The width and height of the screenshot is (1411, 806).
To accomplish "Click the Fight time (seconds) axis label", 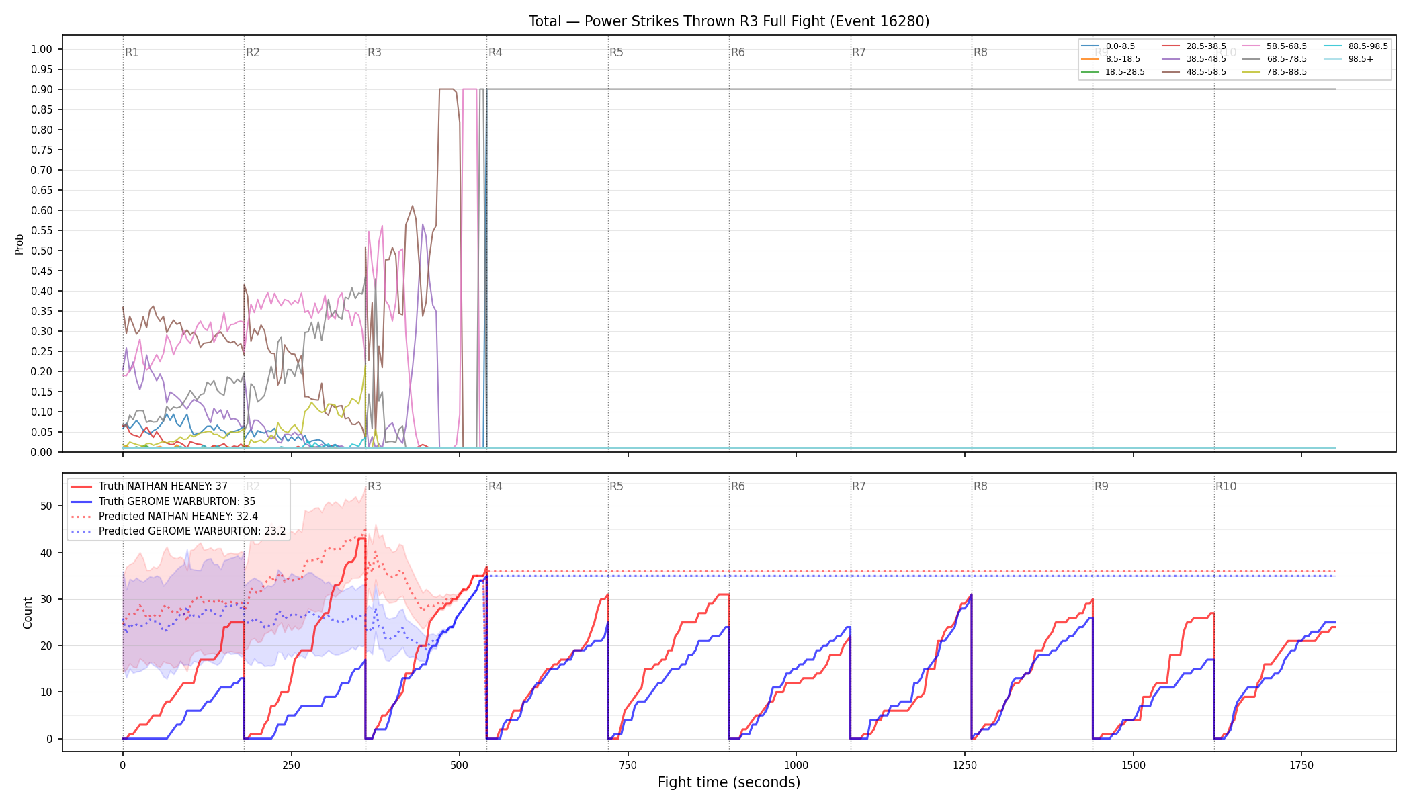I will (x=729, y=782).
